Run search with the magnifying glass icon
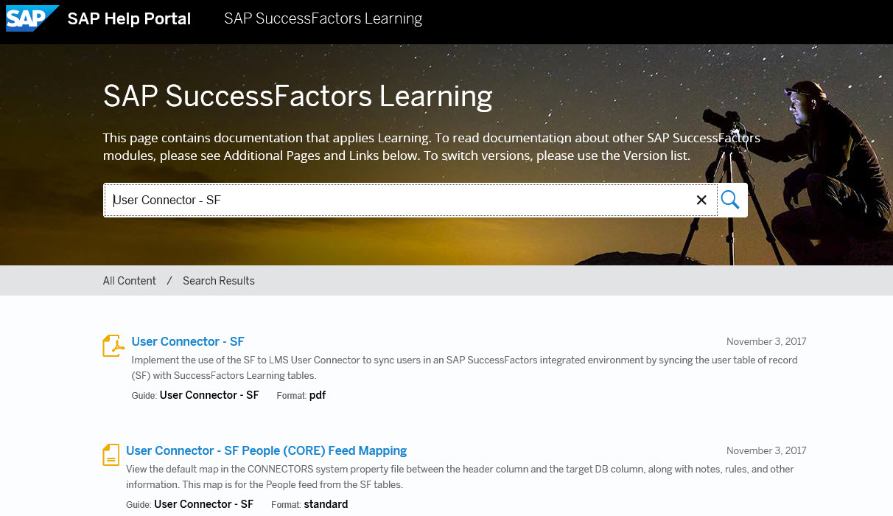This screenshot has height=516, width=893. tap(730, 200)
